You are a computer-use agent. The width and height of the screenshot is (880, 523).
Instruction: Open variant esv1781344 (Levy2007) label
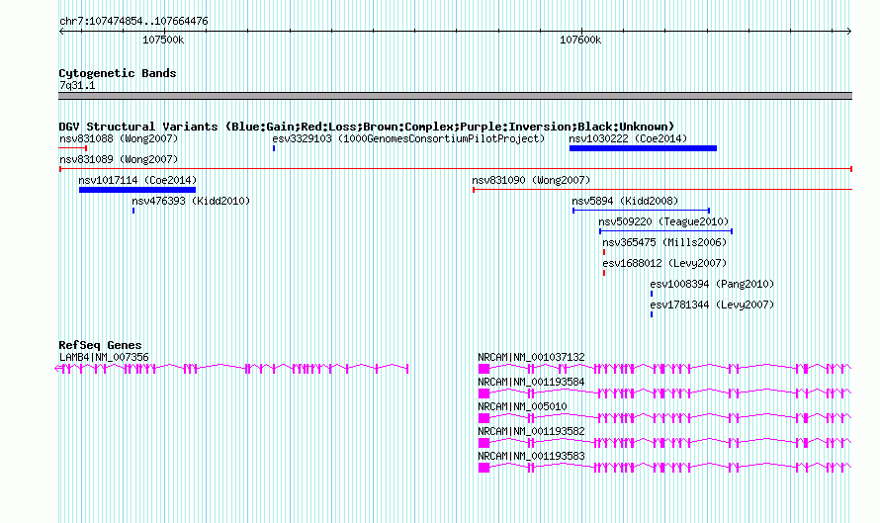tap(712, 305)
